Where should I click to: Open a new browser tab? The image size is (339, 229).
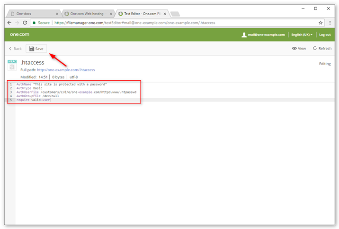point(175,14)
